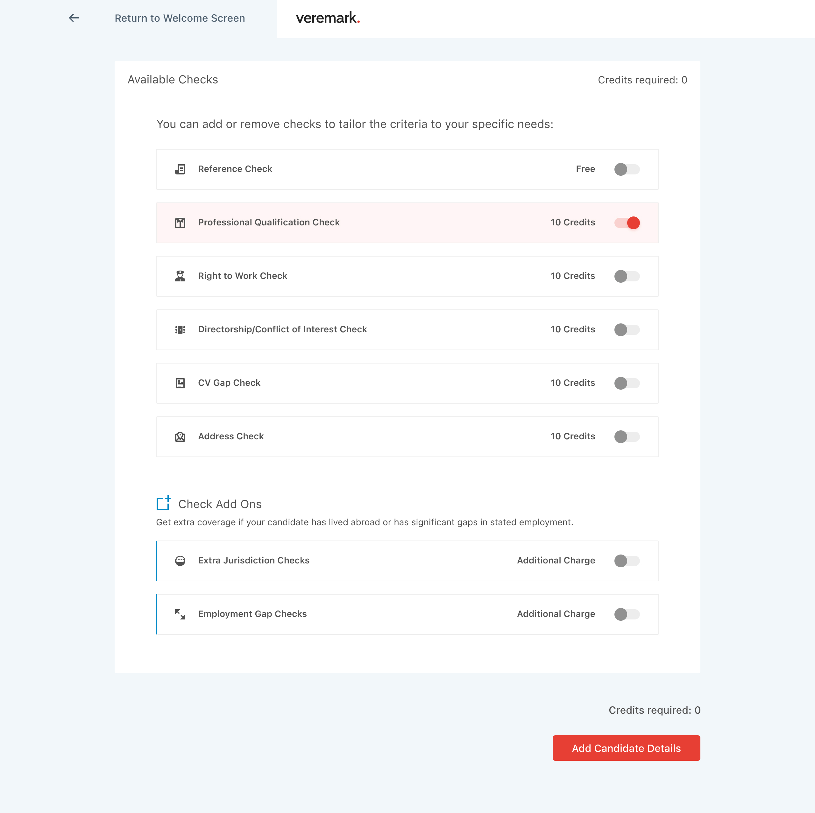Open the Return to Welcome Screen link
The height and width of the screenshot is (813, 815).
180,18
